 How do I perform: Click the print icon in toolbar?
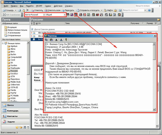20,10
